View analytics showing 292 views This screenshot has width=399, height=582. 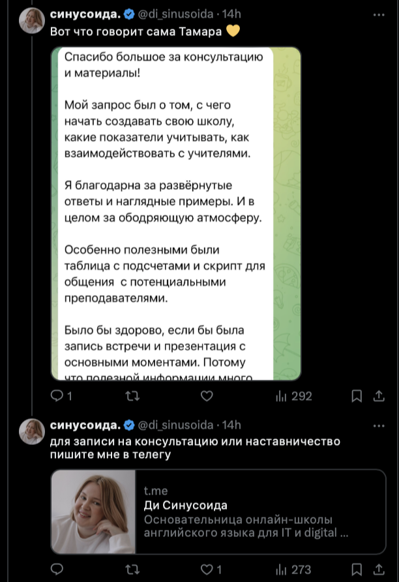(293, 396)
